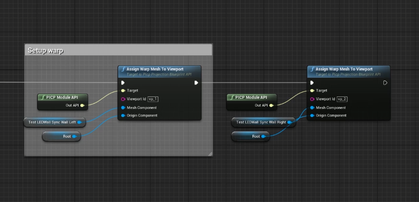419x202 pixels.
Task: Click the vp_2 Viewport Id field
Action: point(343,99)
